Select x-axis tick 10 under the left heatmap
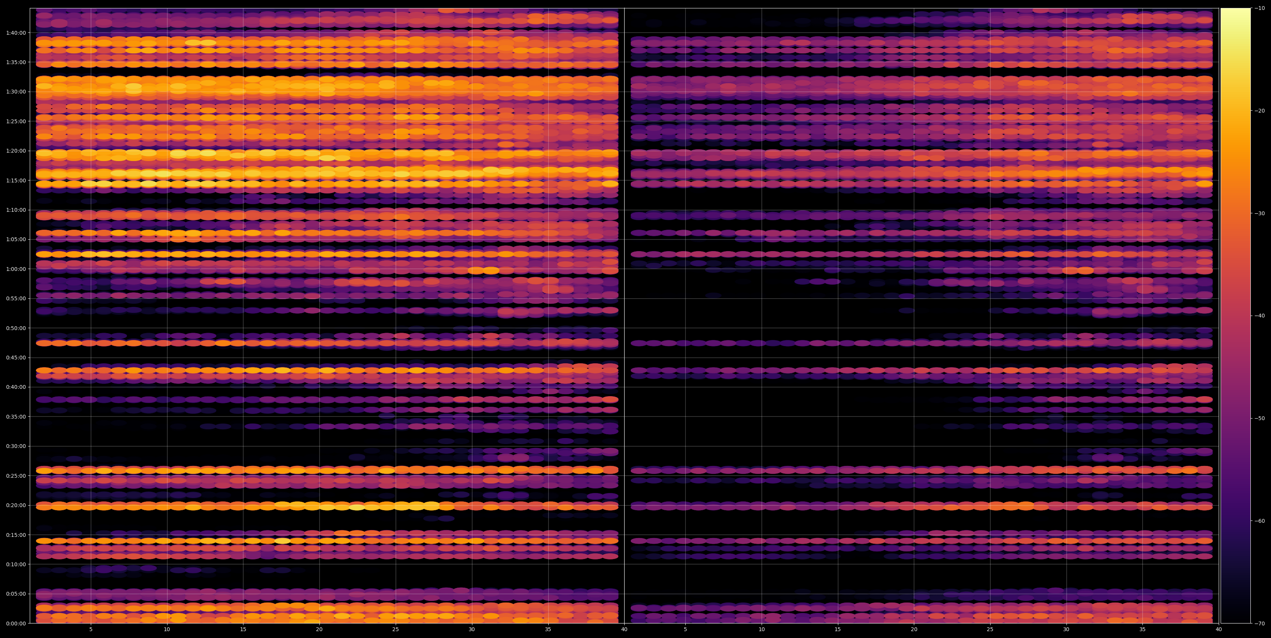1271x638 pixels. click(167, 630)
